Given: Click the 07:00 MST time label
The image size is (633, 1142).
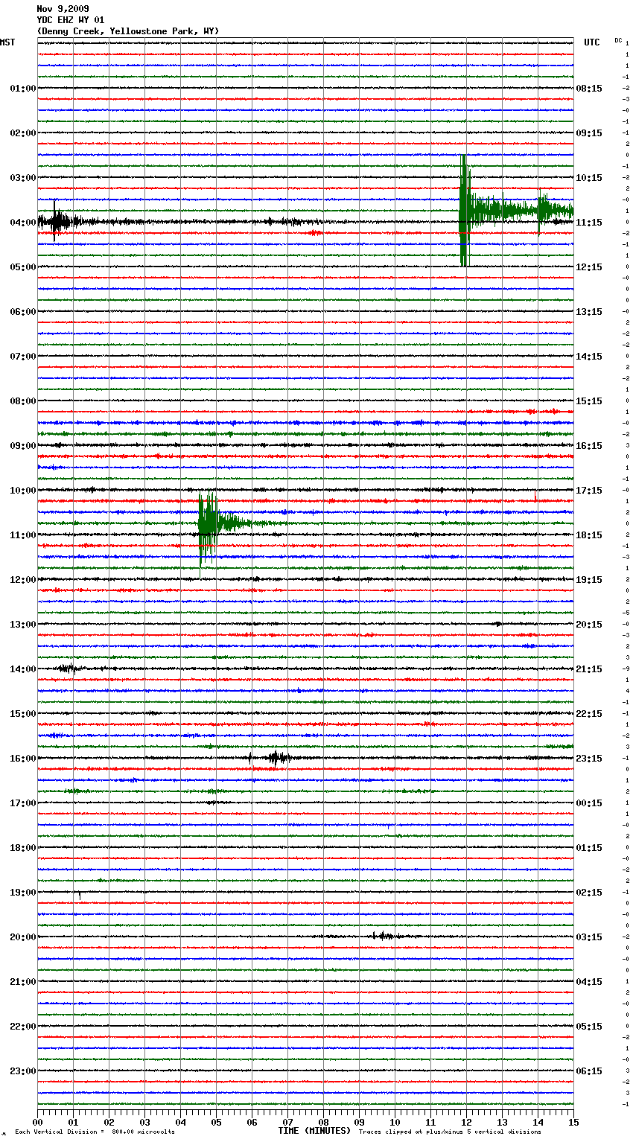Looking at the screenshot, I should (23, 357).
